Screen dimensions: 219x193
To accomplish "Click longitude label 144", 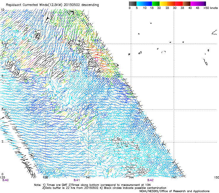I will [x=131, y=178].
